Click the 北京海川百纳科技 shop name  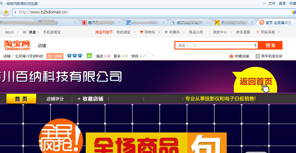click(29, 56)
